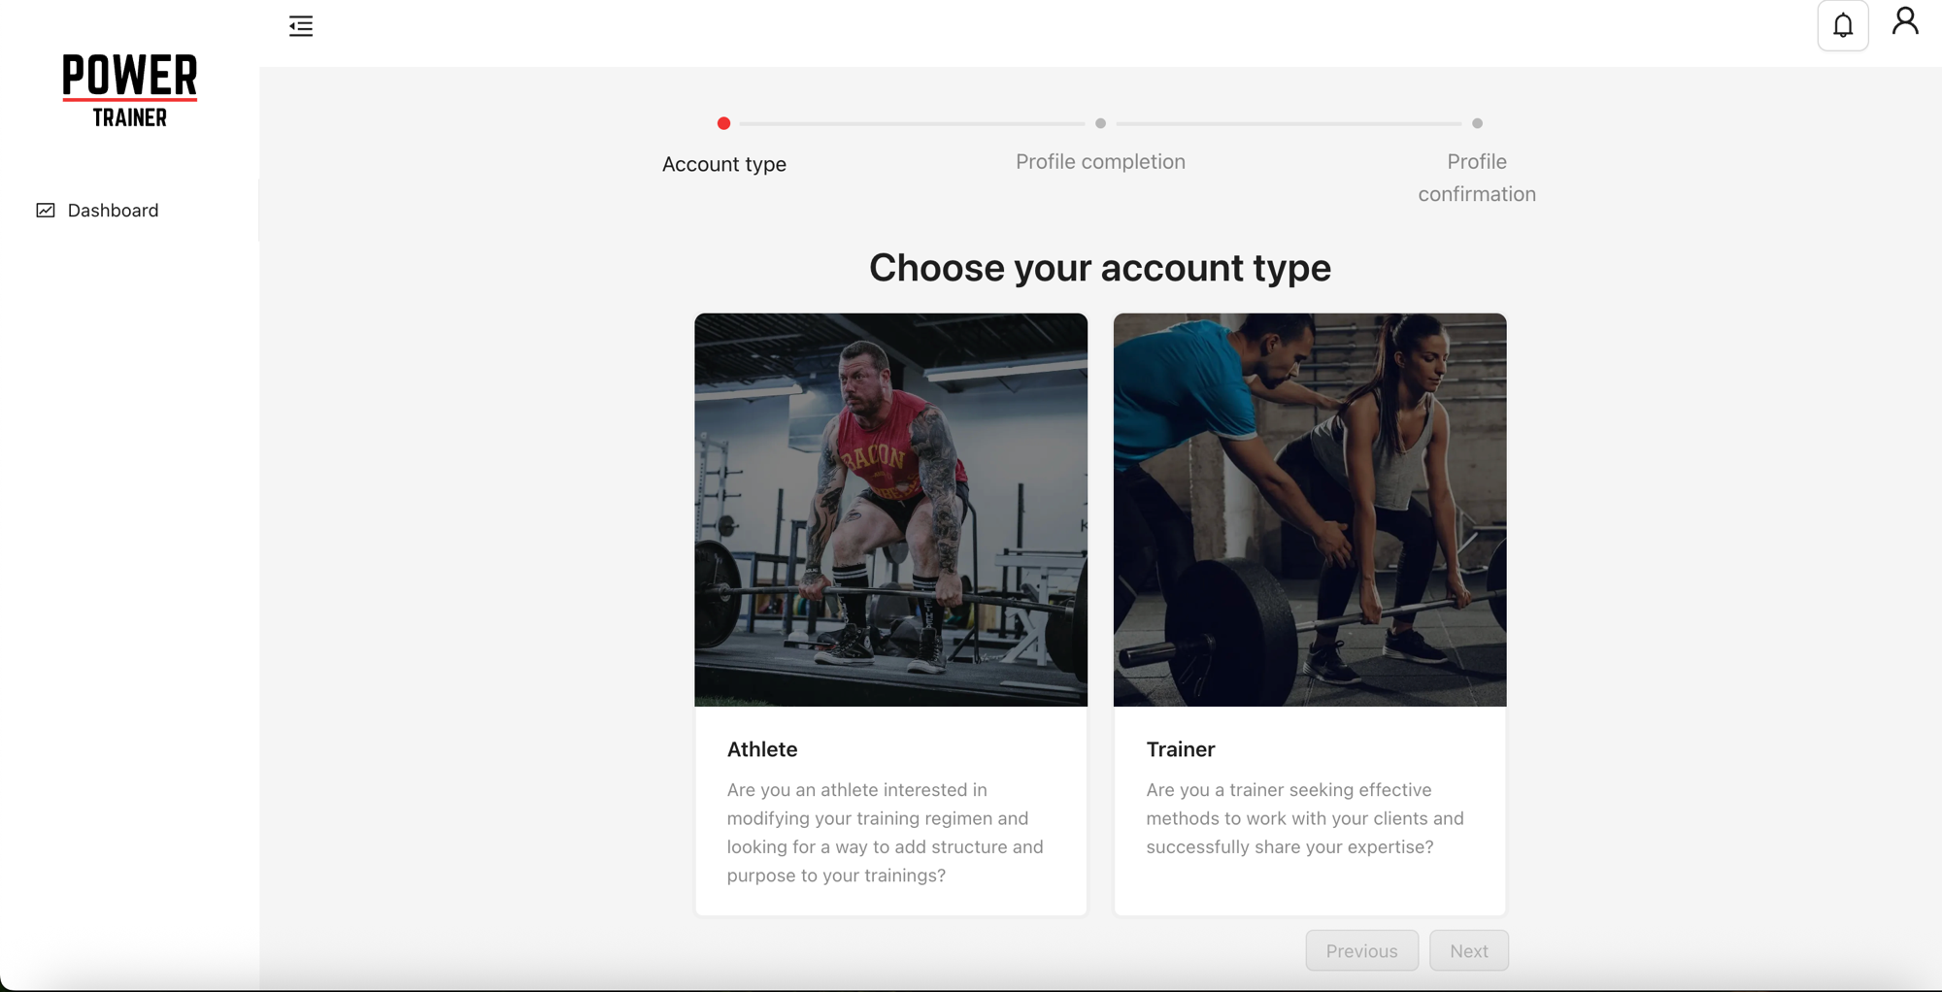The image size is (1942, 992).
Task: Open notifications bell
Action: coord(1843,26)
